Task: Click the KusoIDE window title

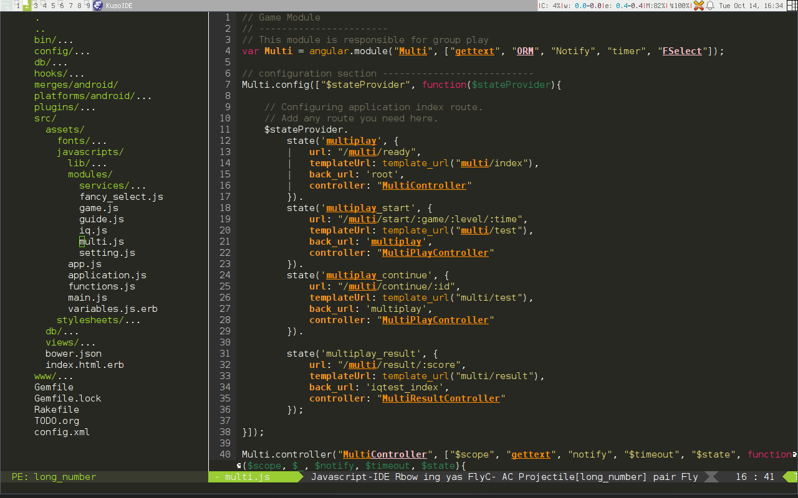Action: [118, 6]
